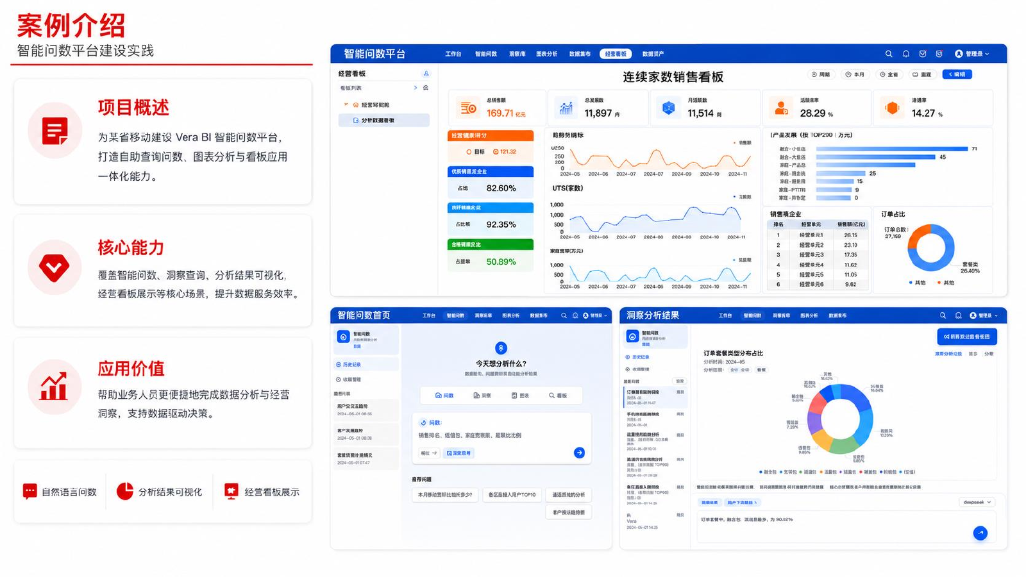Click mail icon in 智能问数平台 header
1026x577 pixels.
(923, 54)
